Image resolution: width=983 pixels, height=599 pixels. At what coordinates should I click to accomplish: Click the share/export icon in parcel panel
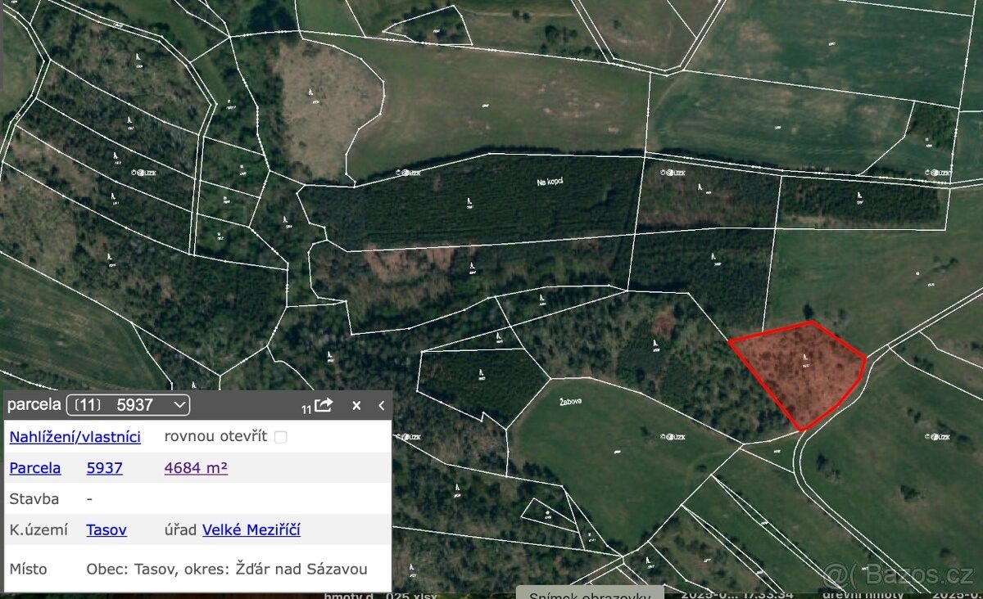(x=324, y=405)
